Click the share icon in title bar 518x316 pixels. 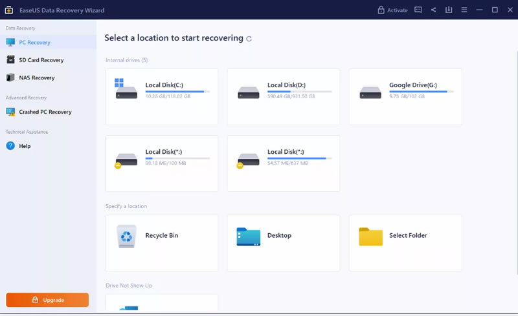[x=433, y=10]
